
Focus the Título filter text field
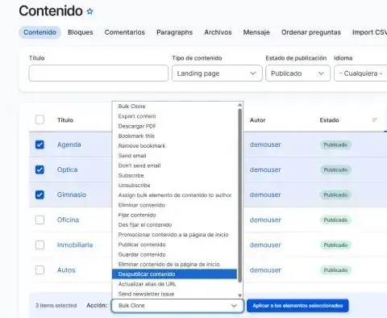tap(98, 73)
